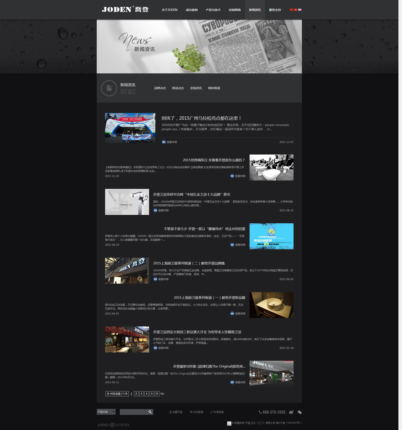Click the footer search input field
This screenshot has width=402, height=430.
tap(133, 412)
